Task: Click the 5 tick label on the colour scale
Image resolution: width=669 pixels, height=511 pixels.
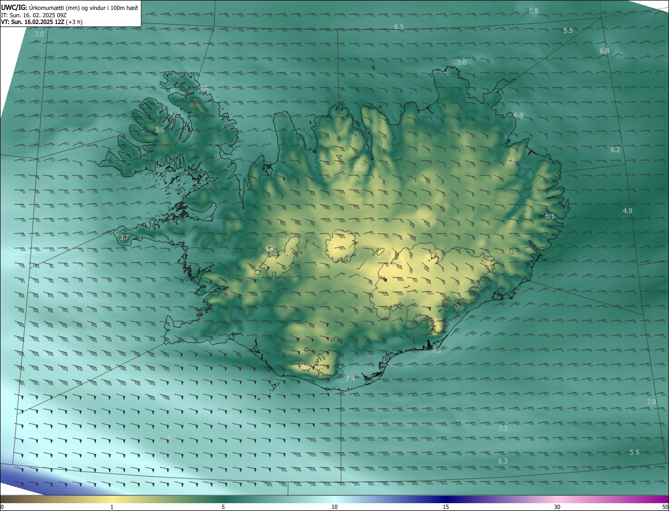Action: [223, 507]
